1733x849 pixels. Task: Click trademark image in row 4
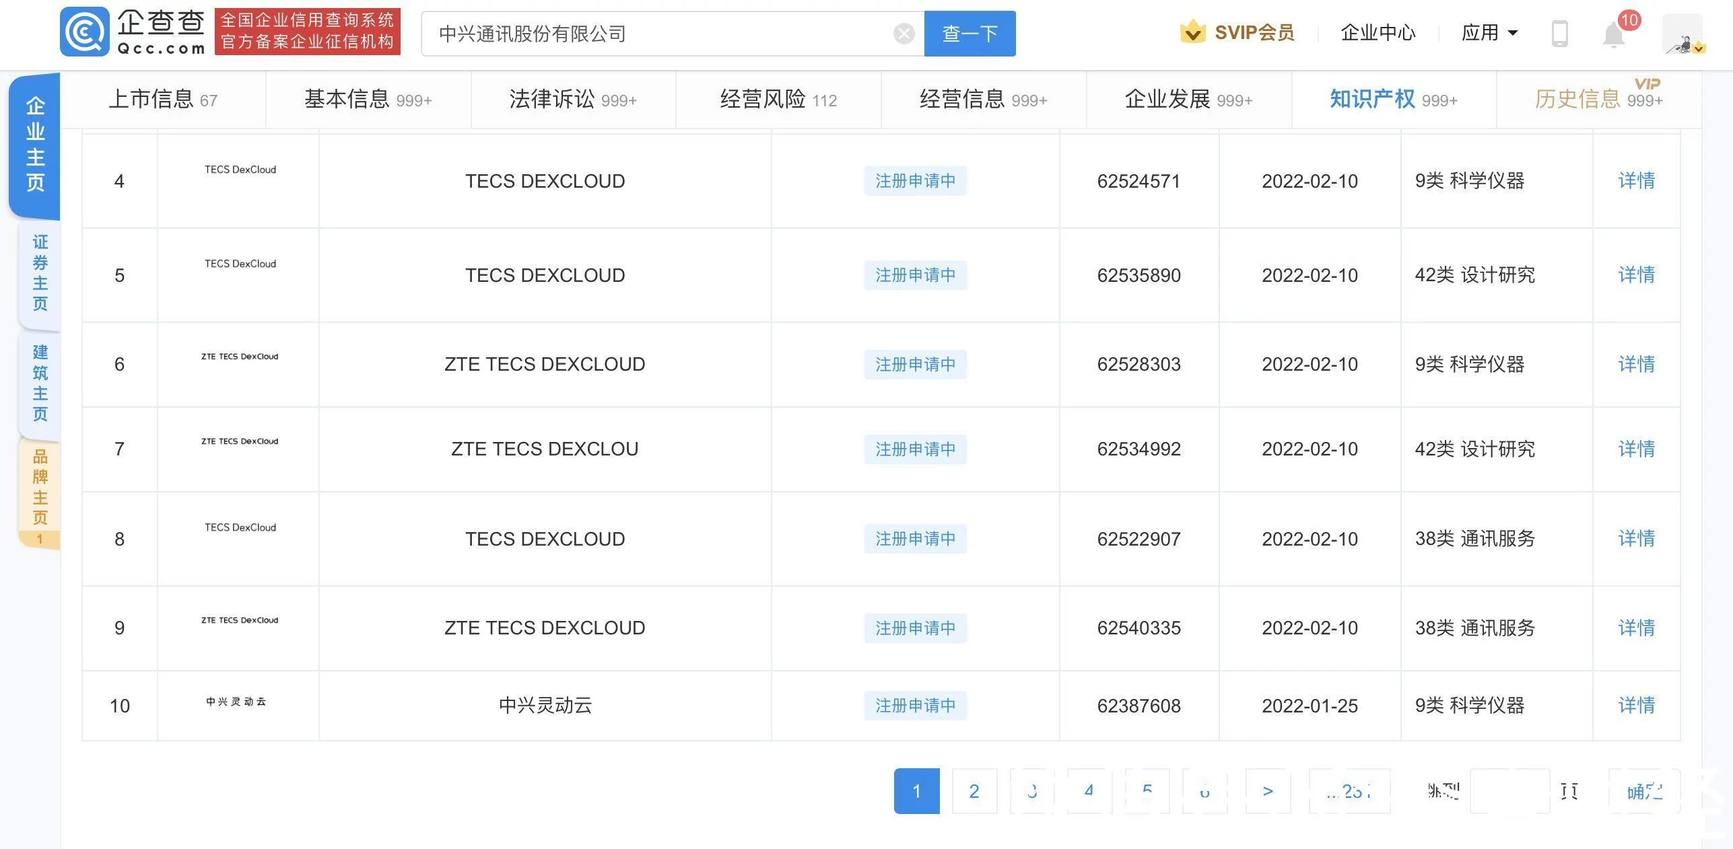(240, 170)
